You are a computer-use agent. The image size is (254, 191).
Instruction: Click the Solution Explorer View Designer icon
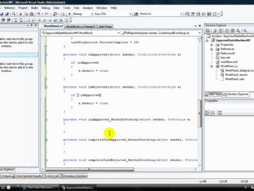(232, 31)
